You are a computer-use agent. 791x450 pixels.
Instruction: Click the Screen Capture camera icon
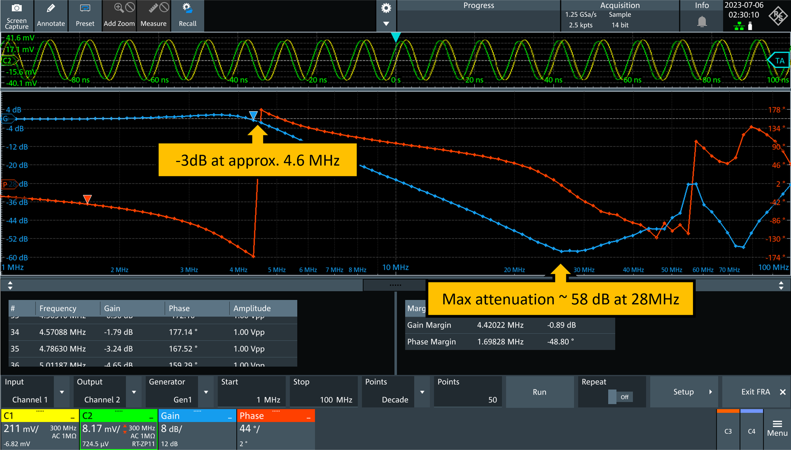point(17,8)
